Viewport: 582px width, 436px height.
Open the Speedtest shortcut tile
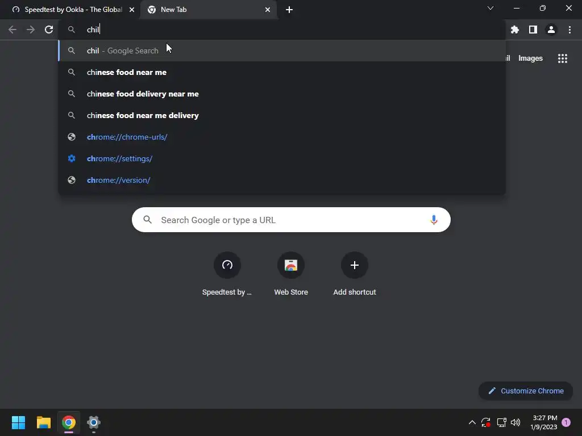(x=227, y=274)
